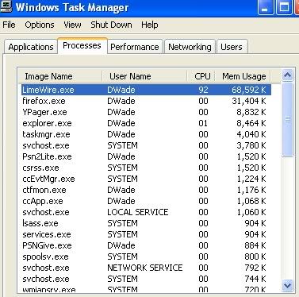299x297 pixels.
Task: Sort processes by Mem Usage column
Action: (243, 76)
